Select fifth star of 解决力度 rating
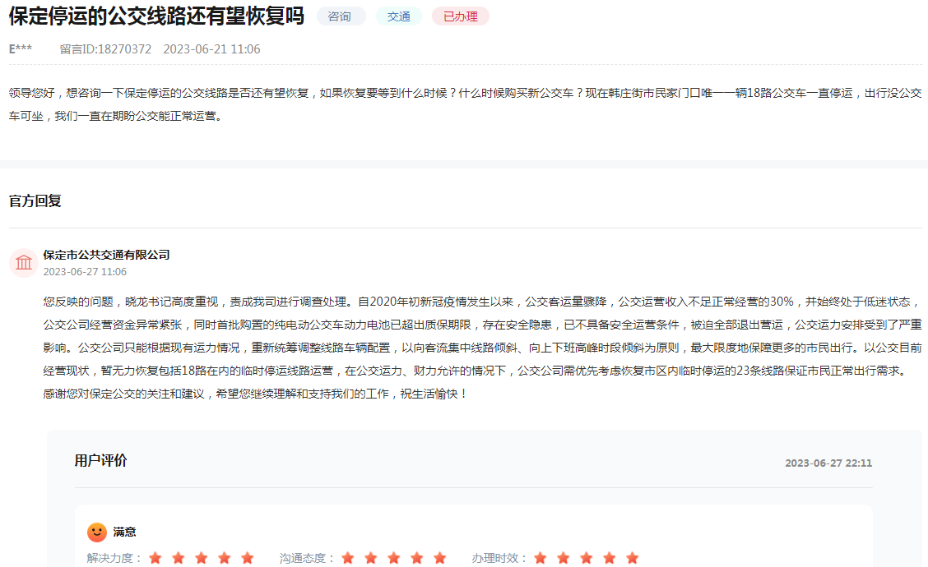928x567 pixels. (x=248, y=558)
